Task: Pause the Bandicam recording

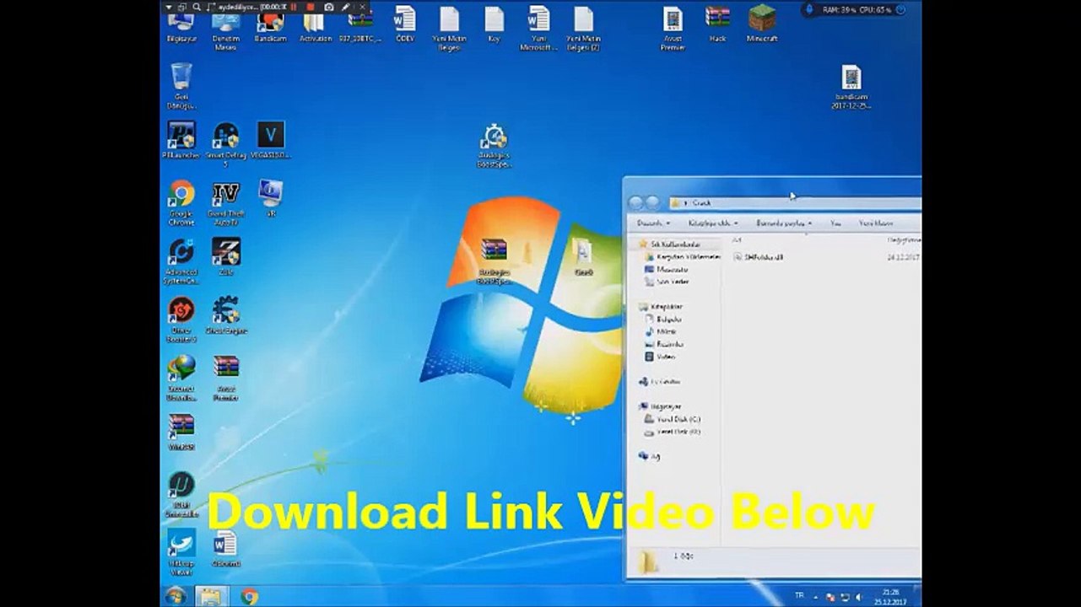Action: click(x=295, y=7)
